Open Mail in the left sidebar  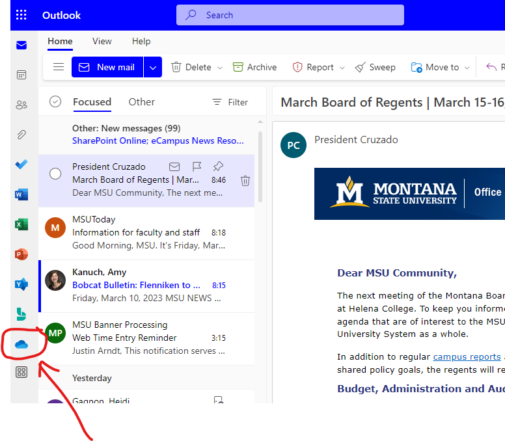[x=21, y=45]
